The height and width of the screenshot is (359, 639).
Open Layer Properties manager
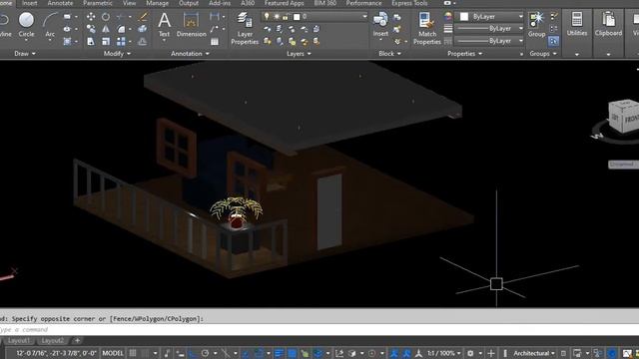pyautogui.click(x=245, y=28)
